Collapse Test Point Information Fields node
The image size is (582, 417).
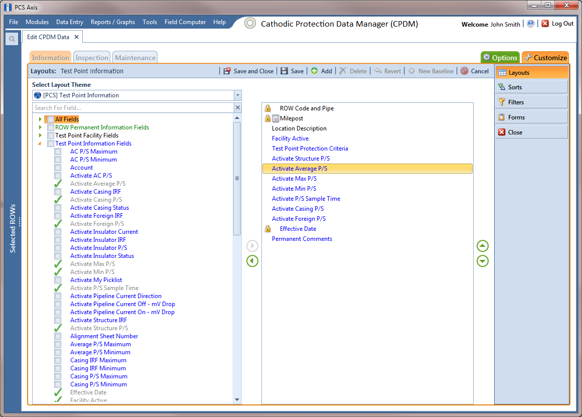pos(40,144)
